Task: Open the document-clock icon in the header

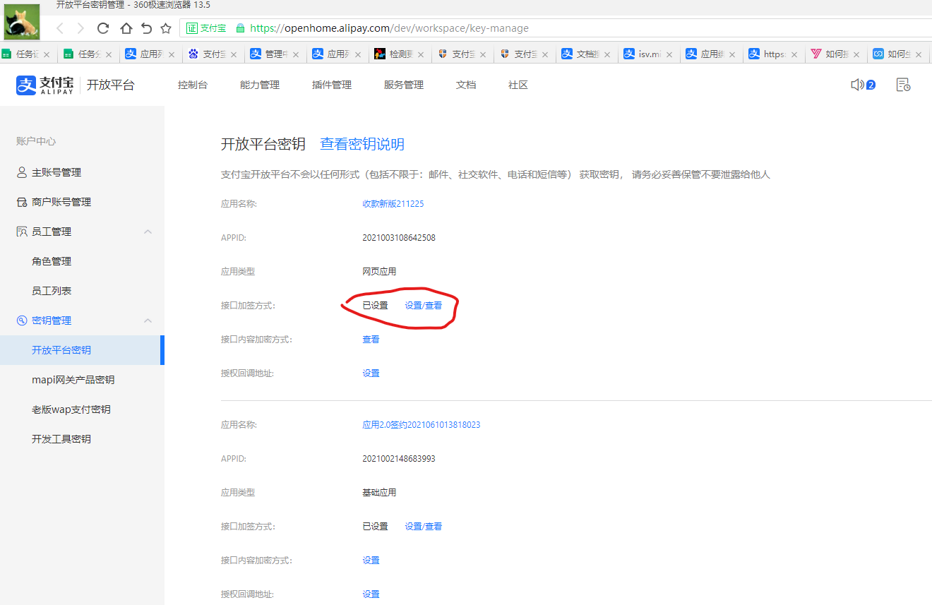Action: tap(903, 85)
